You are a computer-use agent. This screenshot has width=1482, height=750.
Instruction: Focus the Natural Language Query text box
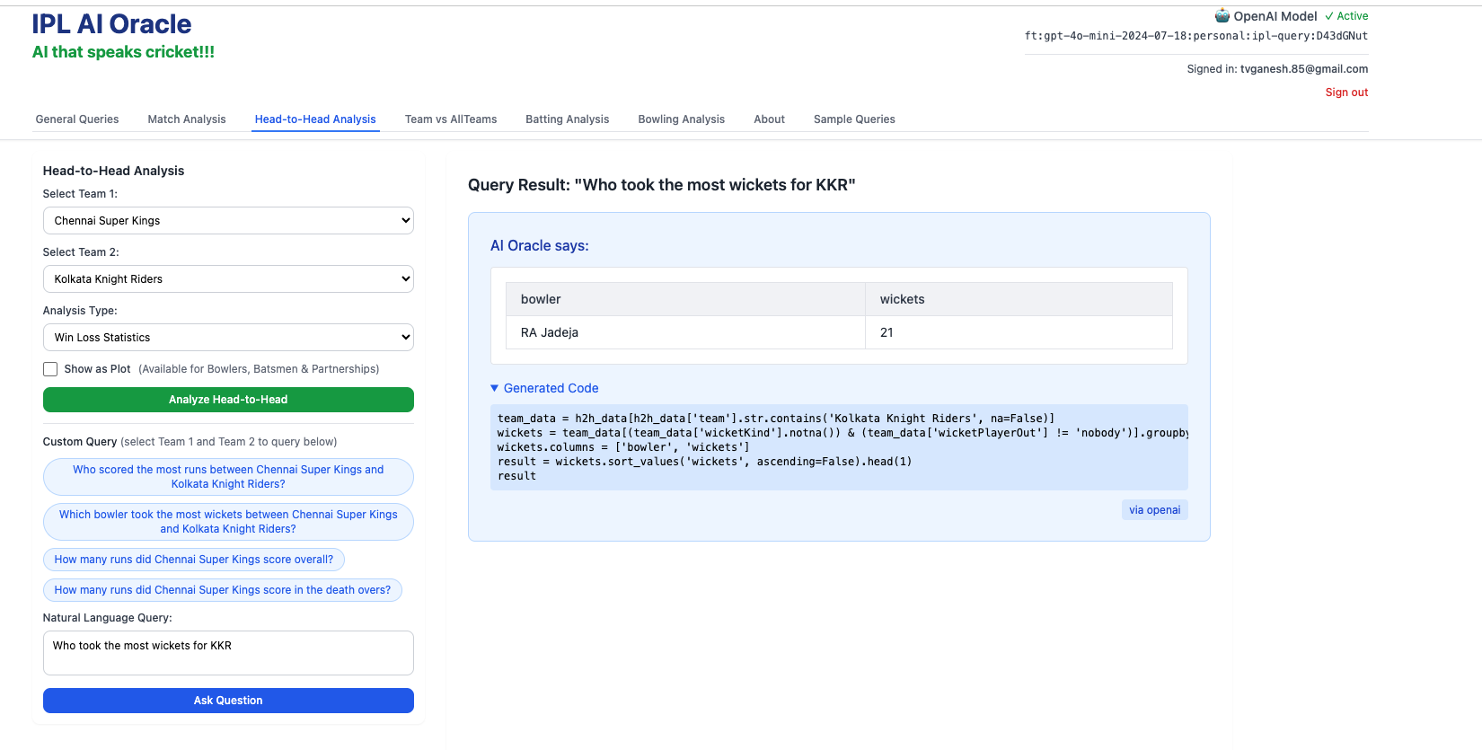coord(228,653)
